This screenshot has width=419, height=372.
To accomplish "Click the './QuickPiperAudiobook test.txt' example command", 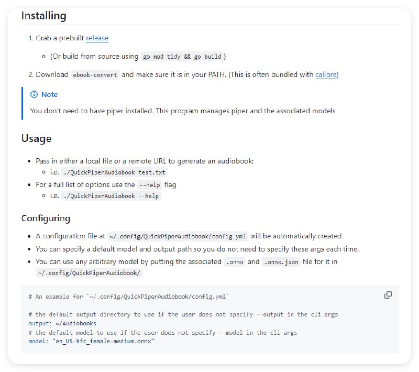I will coord(114,172).
